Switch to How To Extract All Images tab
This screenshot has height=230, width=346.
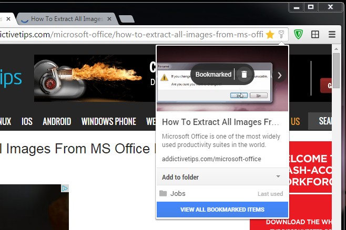click(x=67, y=19)
